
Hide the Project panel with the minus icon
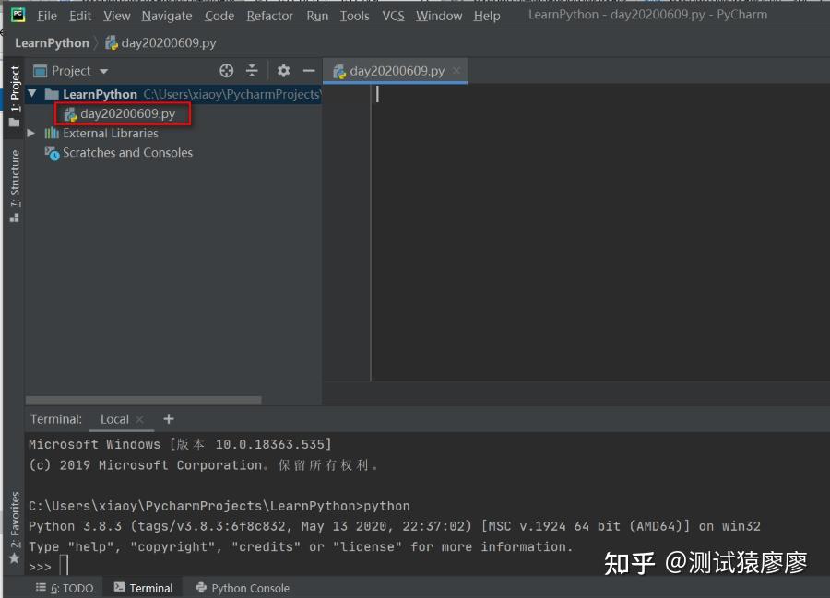pyautogui.click(x=309, y=70)
